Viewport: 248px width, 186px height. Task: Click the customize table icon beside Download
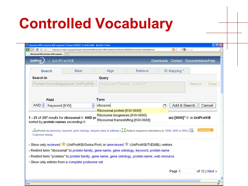coord(191,130)
